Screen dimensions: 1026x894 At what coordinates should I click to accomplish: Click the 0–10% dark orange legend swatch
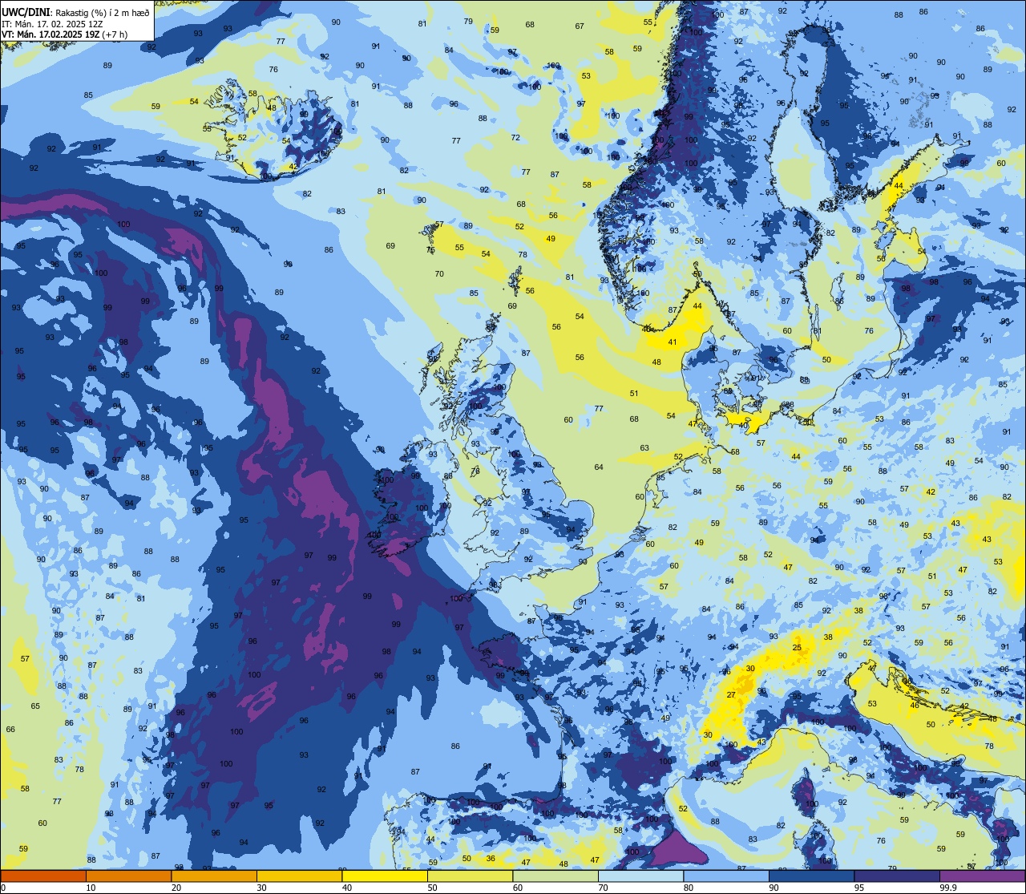click(43, 876)
